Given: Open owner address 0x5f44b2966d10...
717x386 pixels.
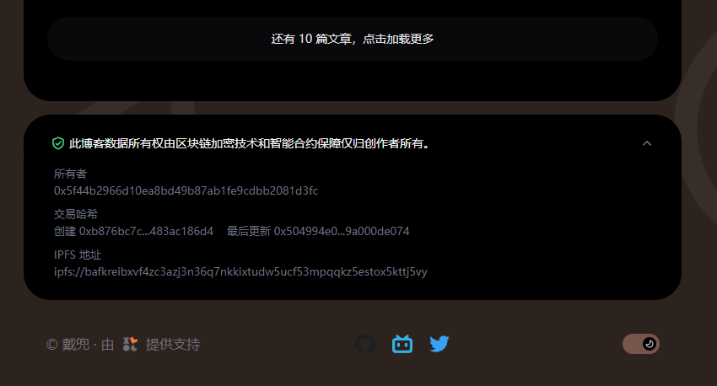Looking at the screenshot, I should (x=186, y=190).
